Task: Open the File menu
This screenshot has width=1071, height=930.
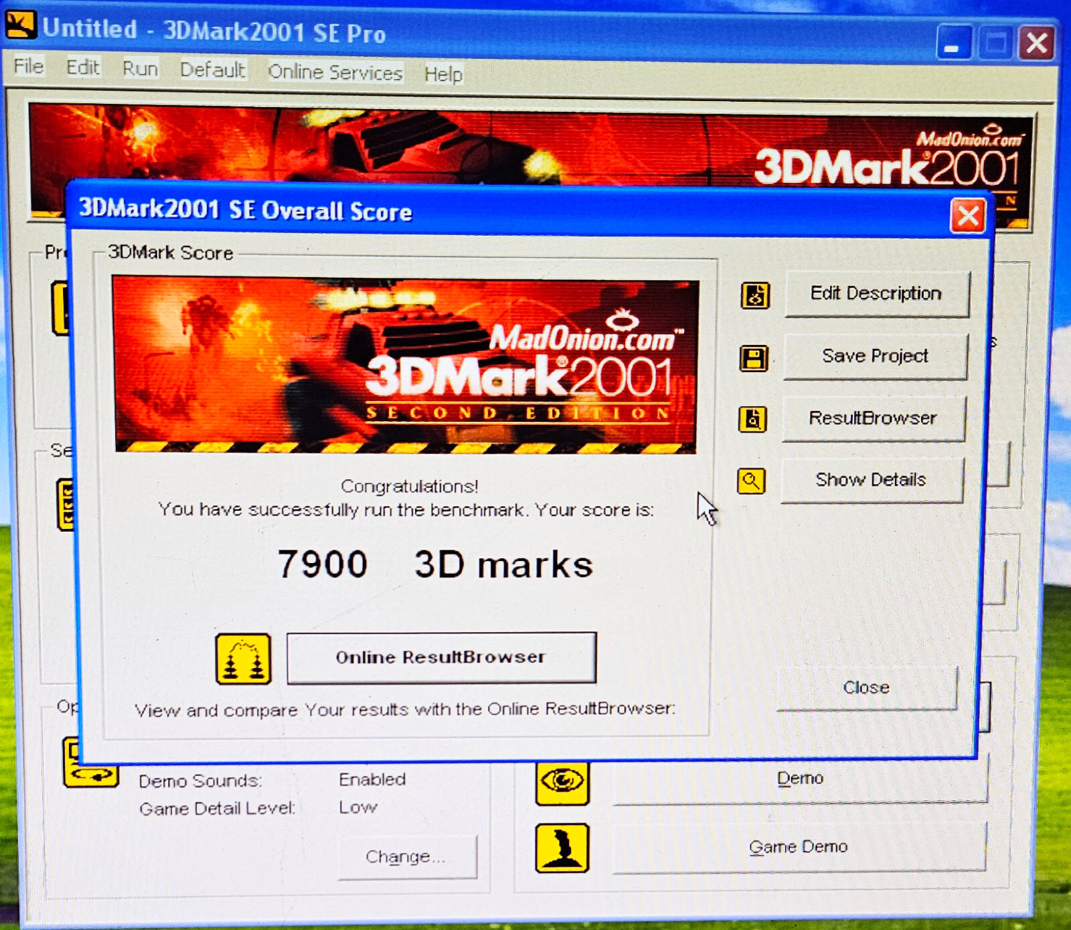Action: (29, 66)
